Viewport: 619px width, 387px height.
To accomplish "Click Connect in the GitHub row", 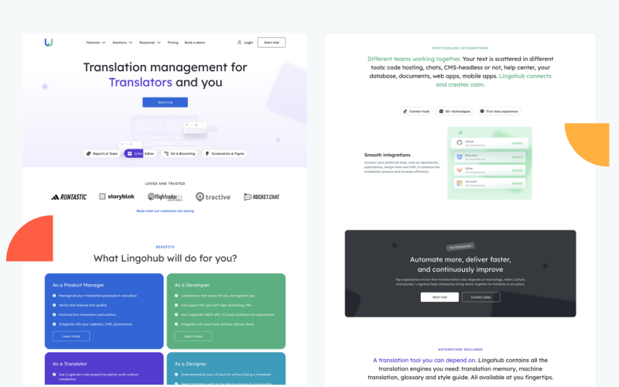I will 517,143.
